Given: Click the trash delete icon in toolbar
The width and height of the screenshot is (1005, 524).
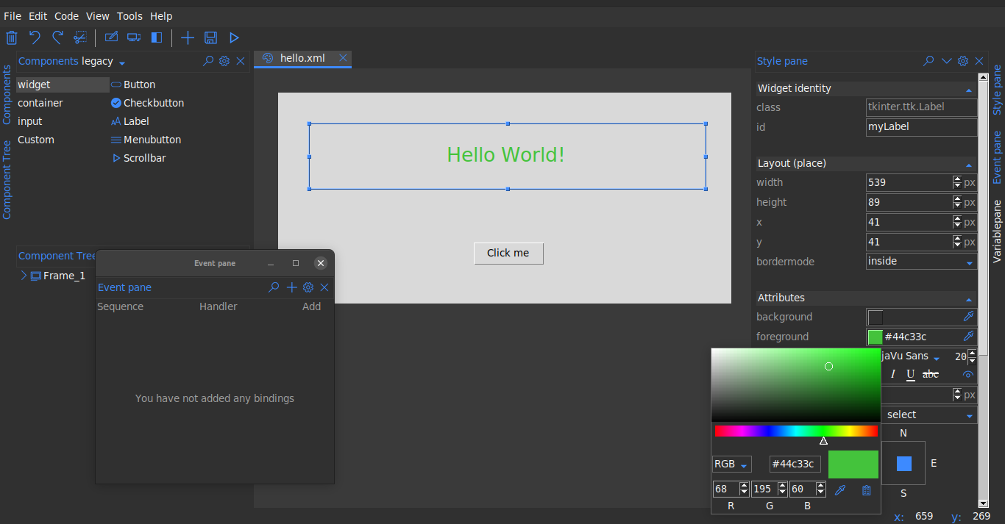Looking at the screenshot, I should click(x=12, y=37).
